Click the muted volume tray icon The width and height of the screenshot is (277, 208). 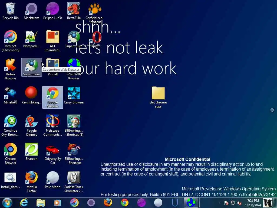pyautogui.click(x=240, y=203)
